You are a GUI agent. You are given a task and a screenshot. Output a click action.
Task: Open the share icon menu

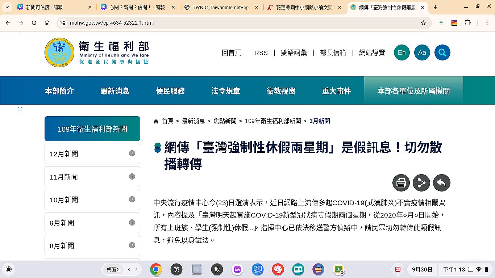coord(421,183)
